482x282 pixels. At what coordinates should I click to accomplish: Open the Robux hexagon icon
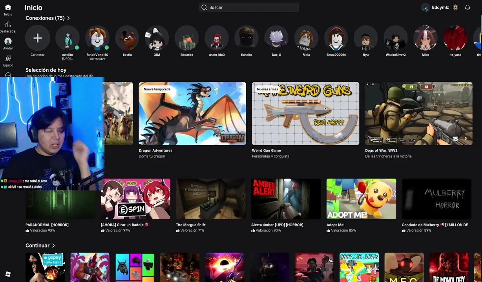coord(455,7)
